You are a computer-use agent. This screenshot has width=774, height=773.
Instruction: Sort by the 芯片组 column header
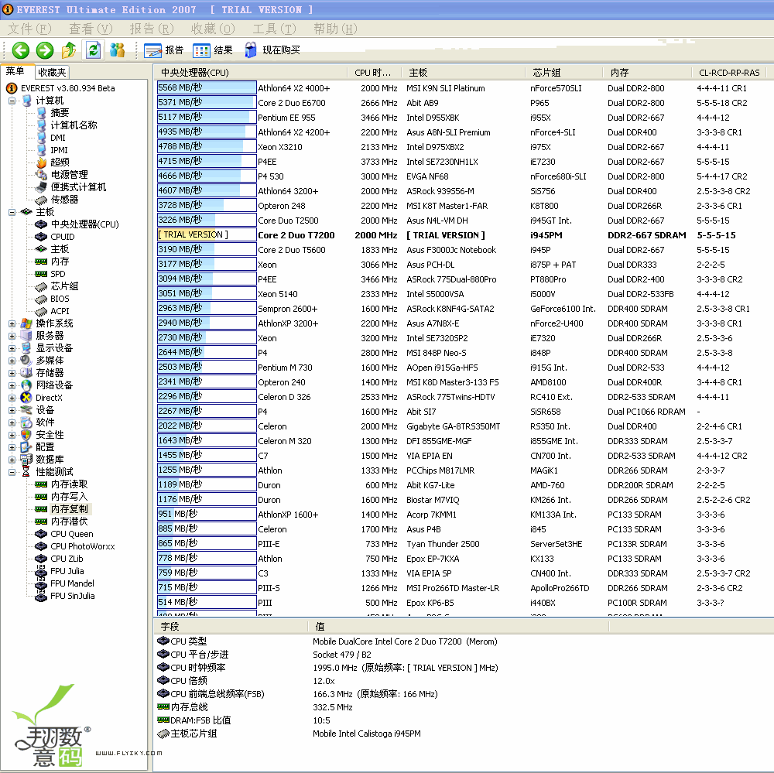tap(564, 73)
